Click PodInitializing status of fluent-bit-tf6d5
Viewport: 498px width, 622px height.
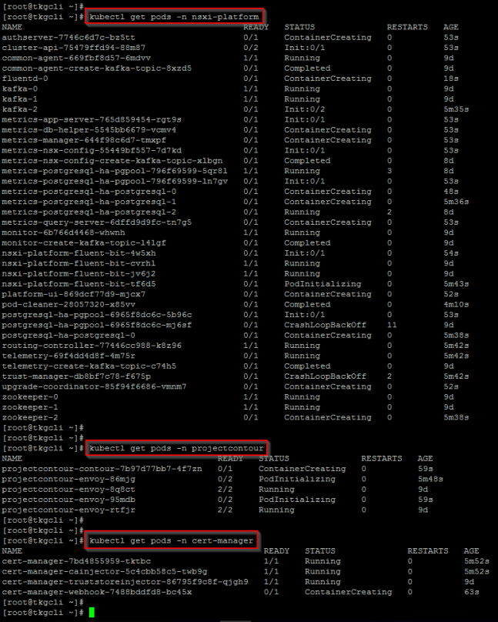tap(323, 284)
